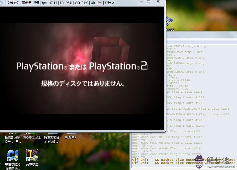The height and width of the screenshot is (170, 237).
Task: Select the PADMAN args line in console log
Action: click(x=185, y=63)
